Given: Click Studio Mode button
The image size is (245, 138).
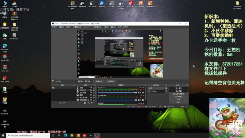Looking at the screenshot, I should [179, 97].
